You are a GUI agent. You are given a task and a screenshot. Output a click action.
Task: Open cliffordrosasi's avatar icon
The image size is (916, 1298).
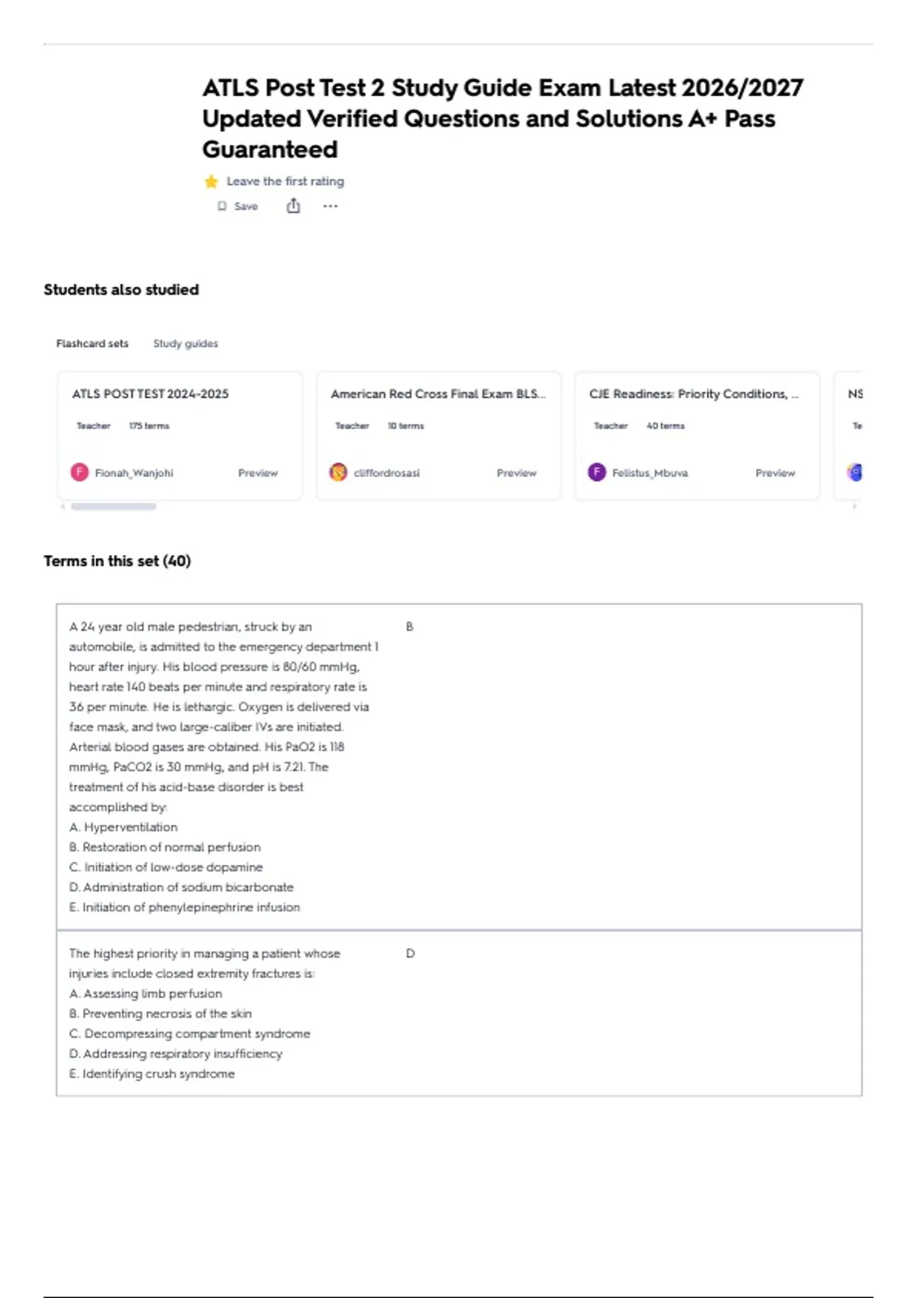point(338,473)
